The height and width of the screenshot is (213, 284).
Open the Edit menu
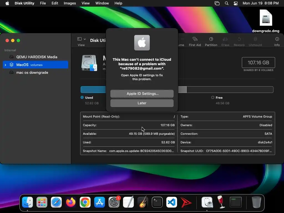55,3
